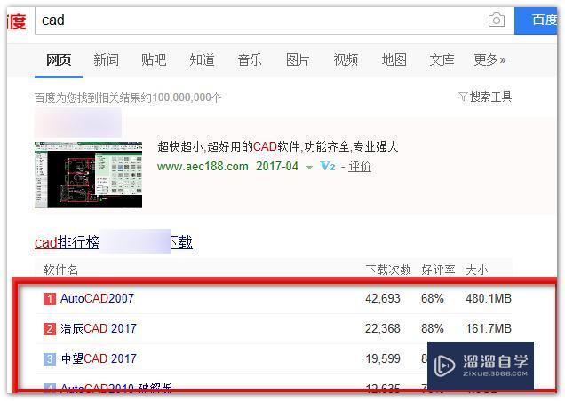The height and width of the screenshot is (401, 565).
Task: Expand the dropdown arrow beside 2017-04
Action: pyautogui.click(x=309, y=168)
